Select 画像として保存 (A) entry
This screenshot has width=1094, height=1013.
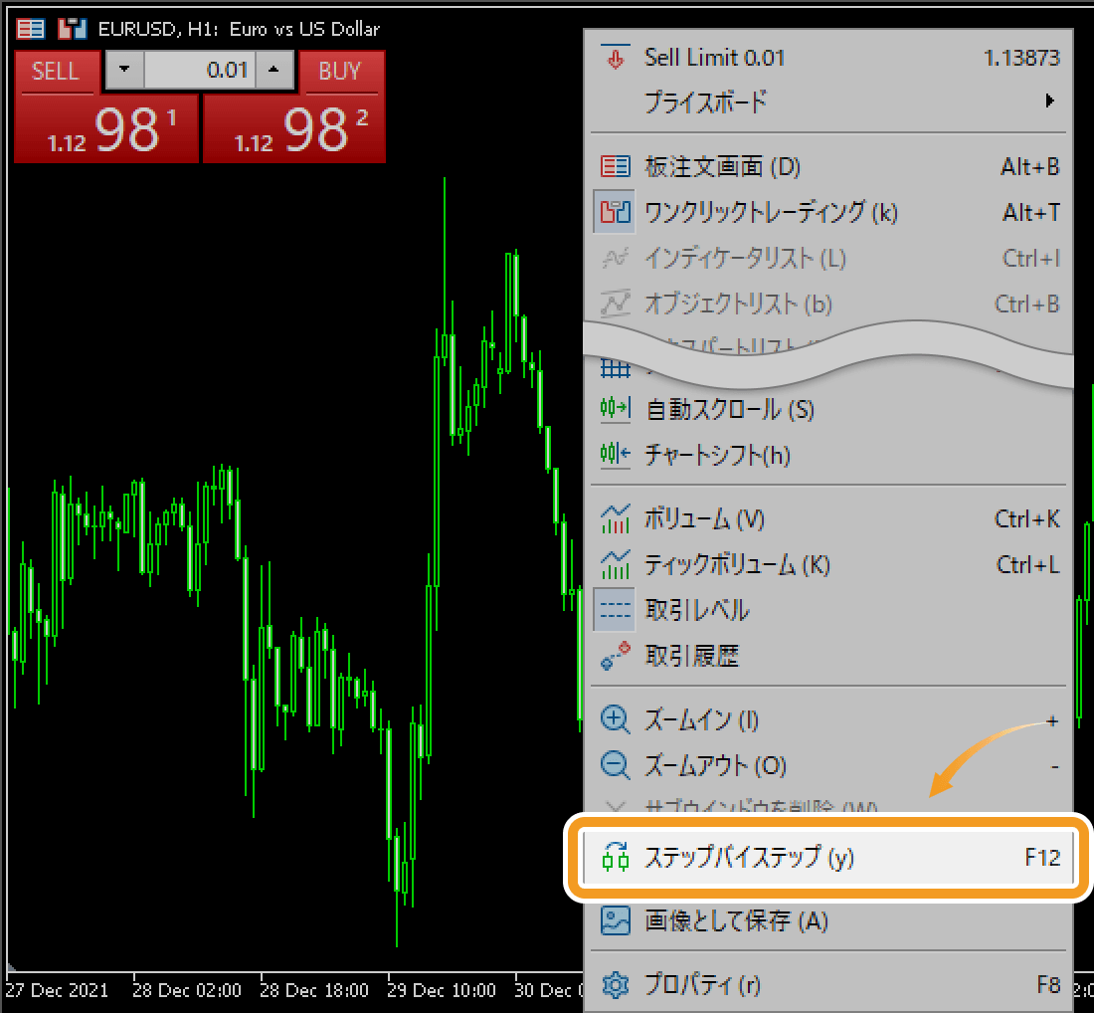tap(828, 921)
